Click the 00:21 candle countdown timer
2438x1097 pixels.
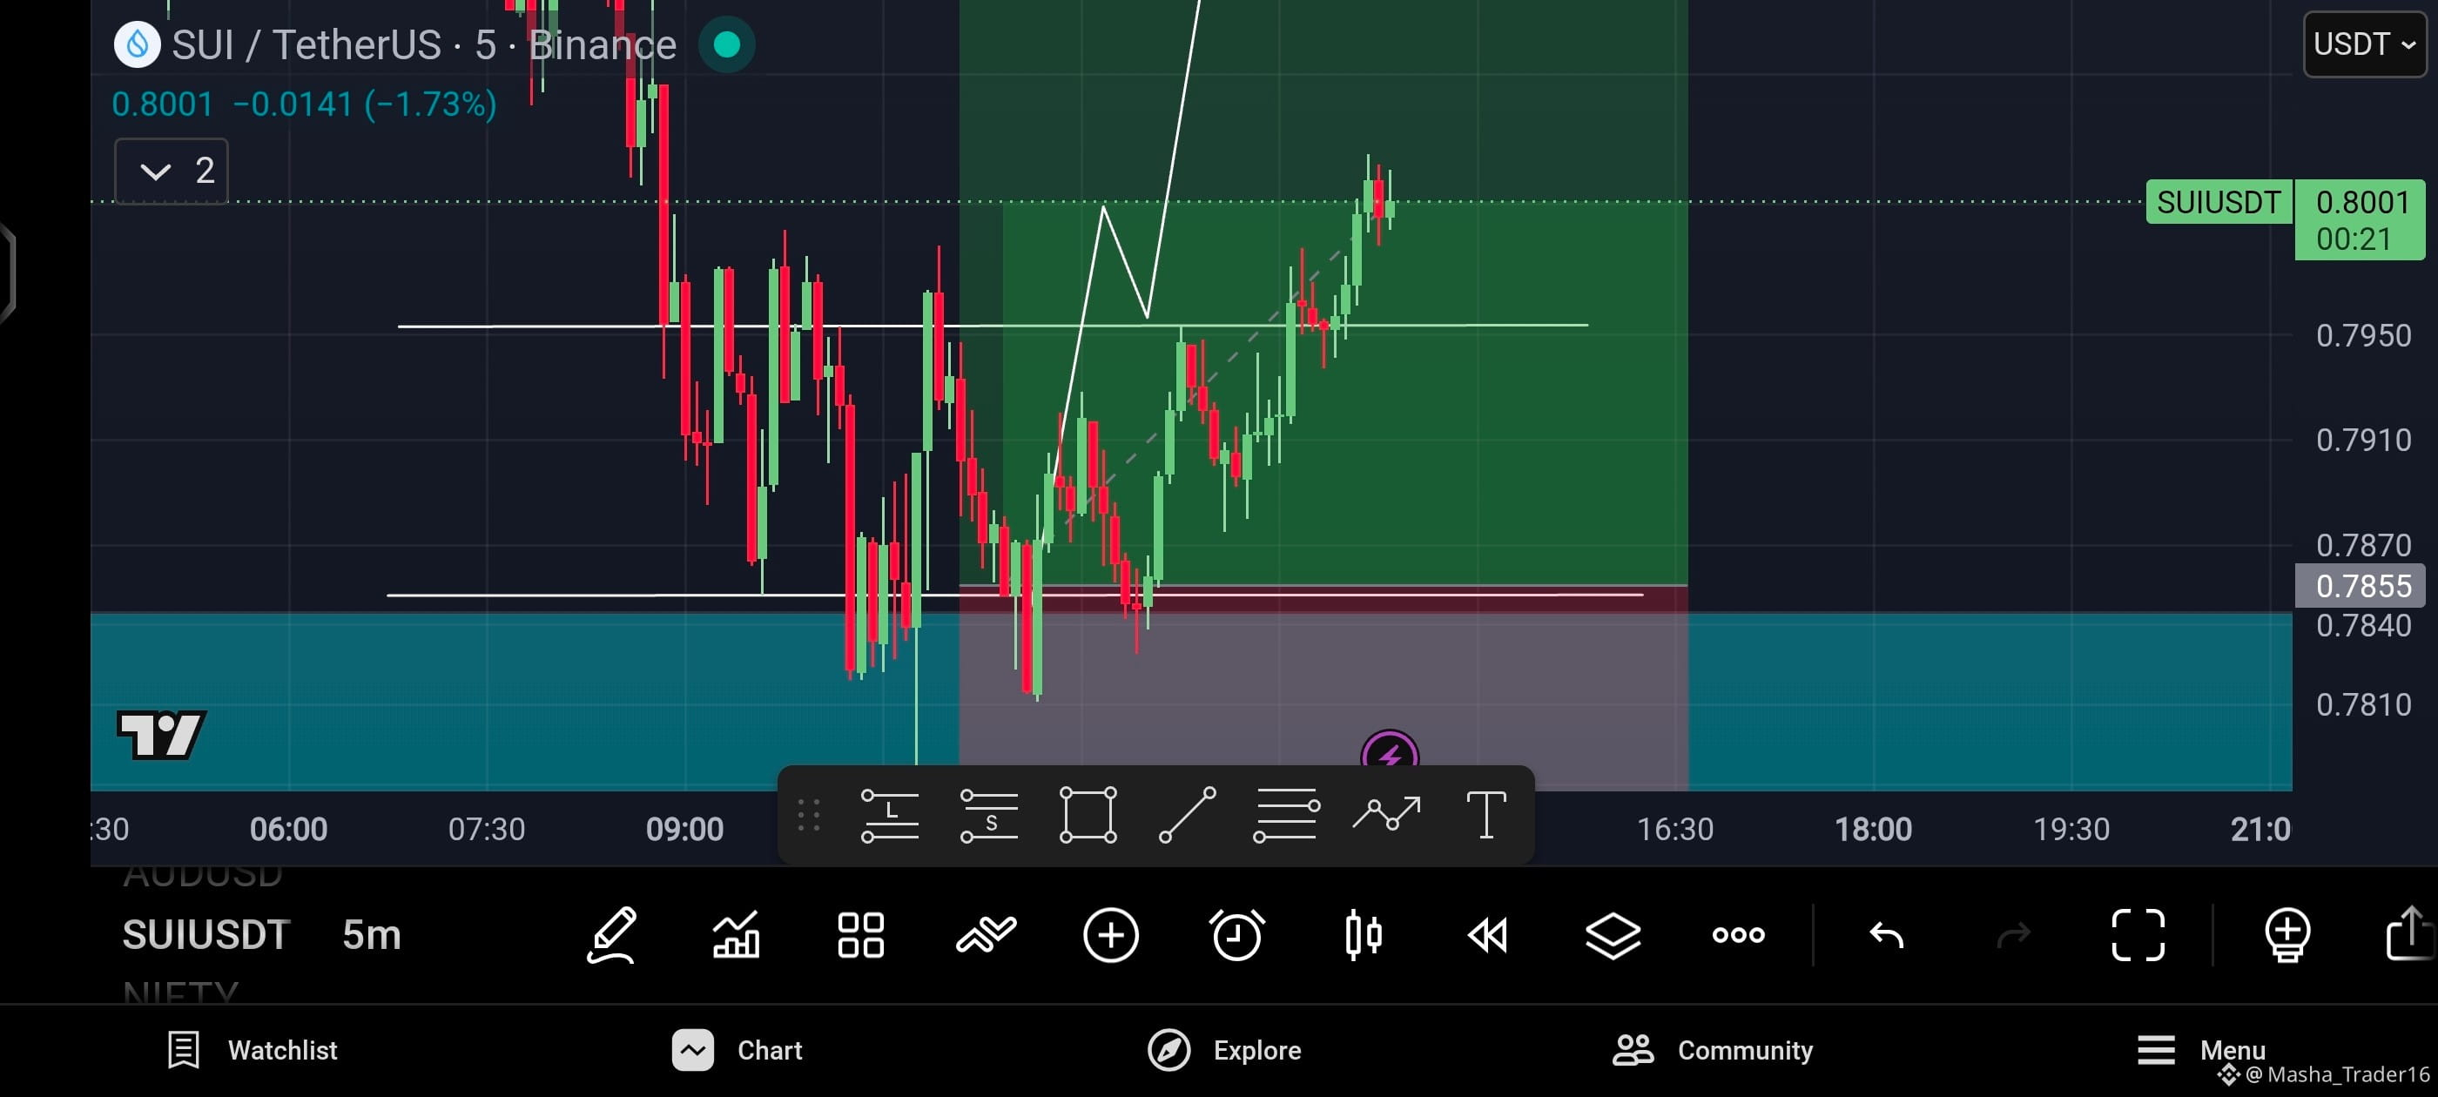click(2353, 239)
